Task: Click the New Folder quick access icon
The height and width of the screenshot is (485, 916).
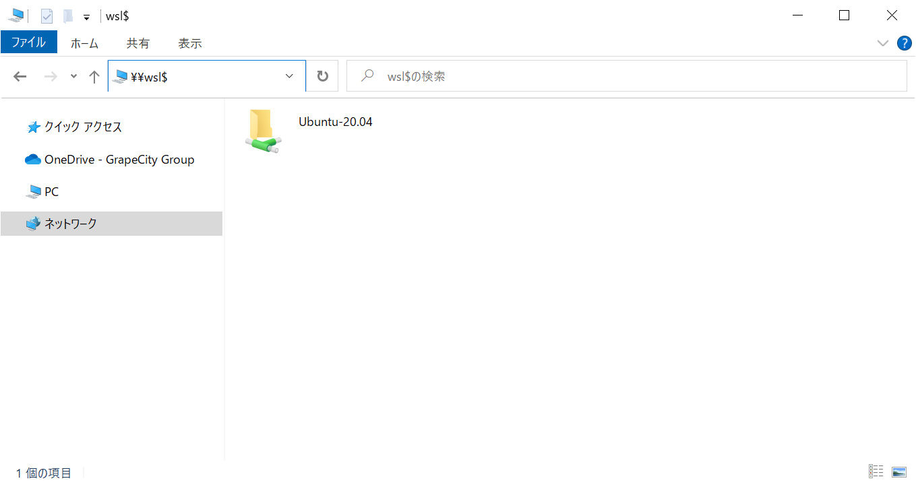Action: point(67,16)
